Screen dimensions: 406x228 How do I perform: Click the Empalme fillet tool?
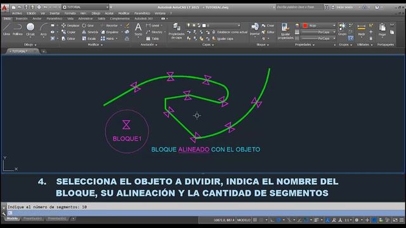tap(110, 32)
